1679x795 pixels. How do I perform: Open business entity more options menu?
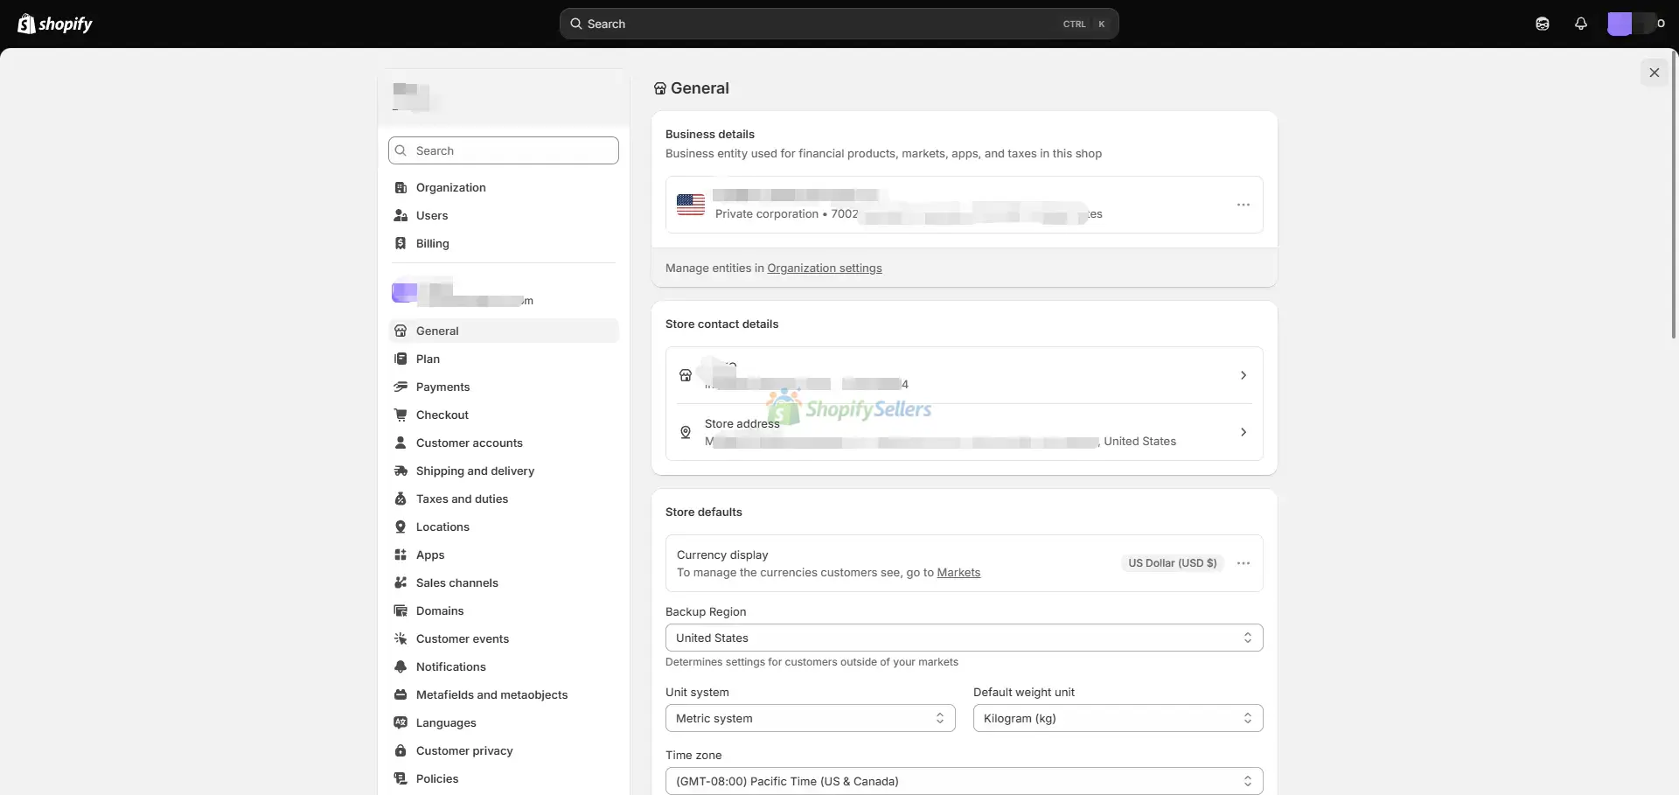click(1244, 205)
